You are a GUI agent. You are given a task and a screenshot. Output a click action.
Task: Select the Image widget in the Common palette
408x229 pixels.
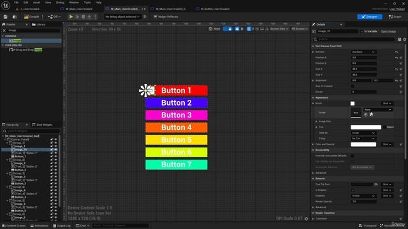pos(31,41)
